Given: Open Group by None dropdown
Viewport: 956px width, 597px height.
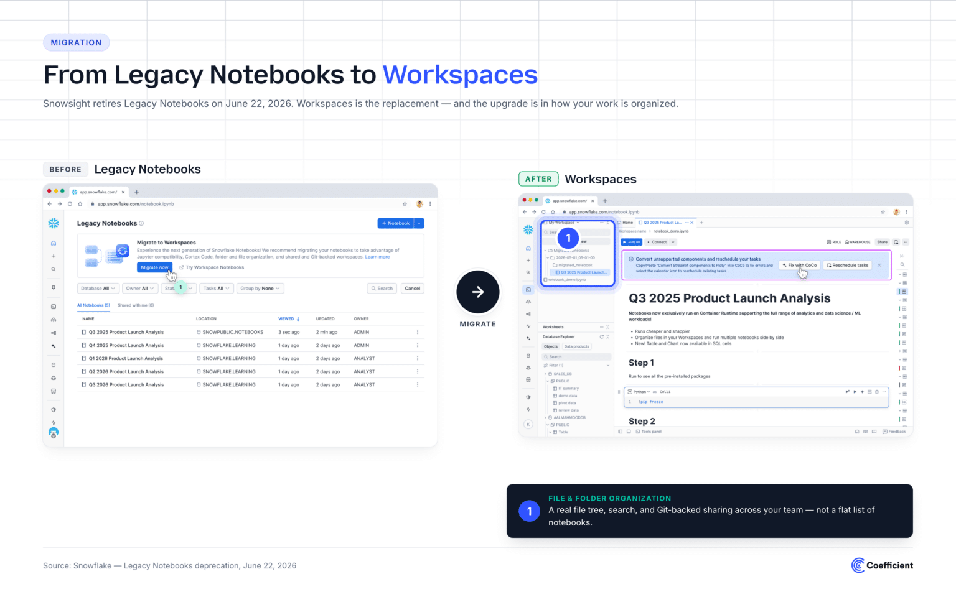Looking at the screenshot, I should [x=260, y=289].
